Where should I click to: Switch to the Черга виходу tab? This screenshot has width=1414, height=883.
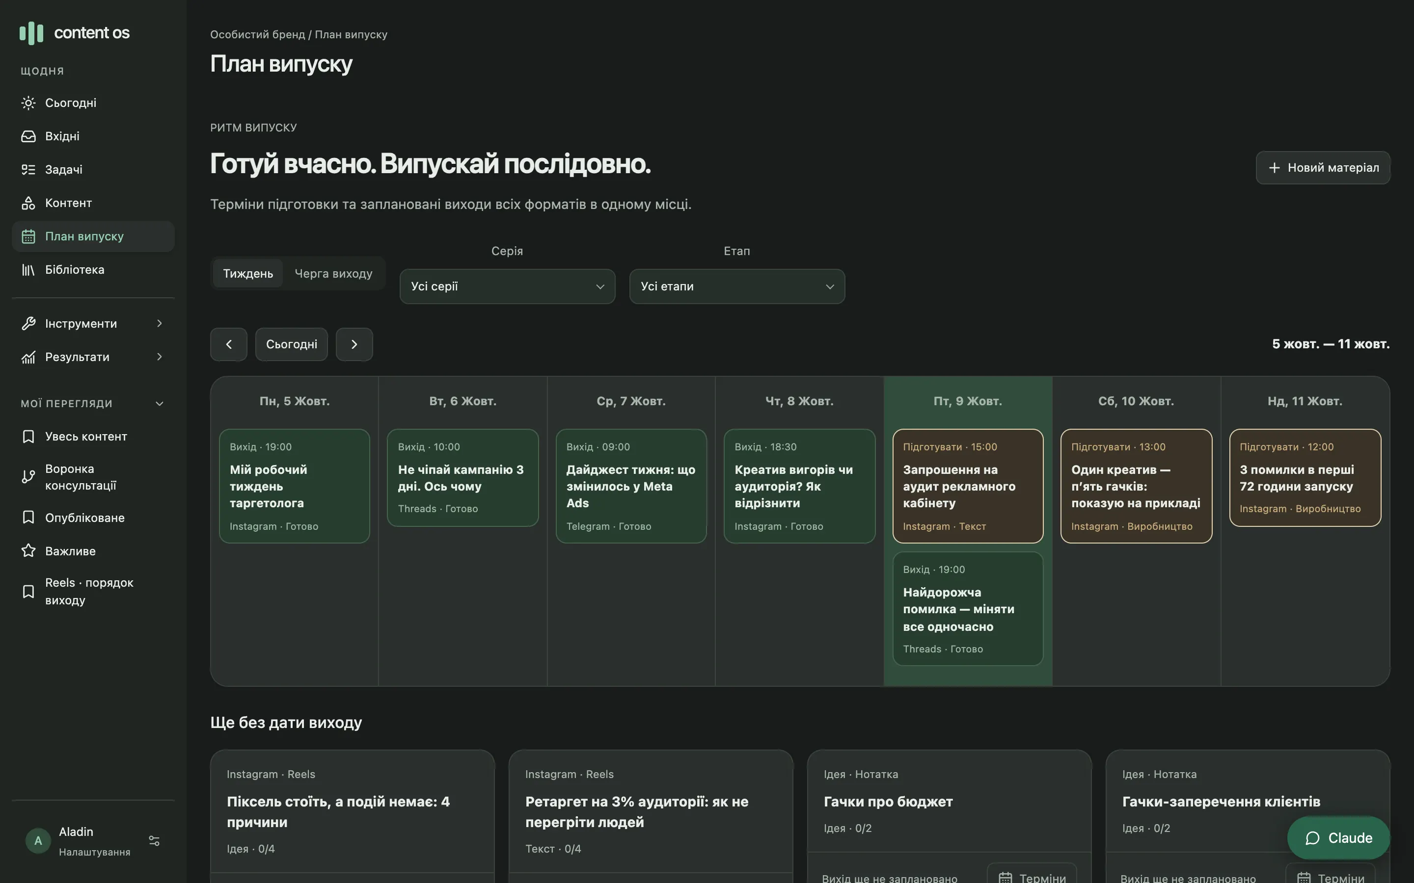point(334,273)
